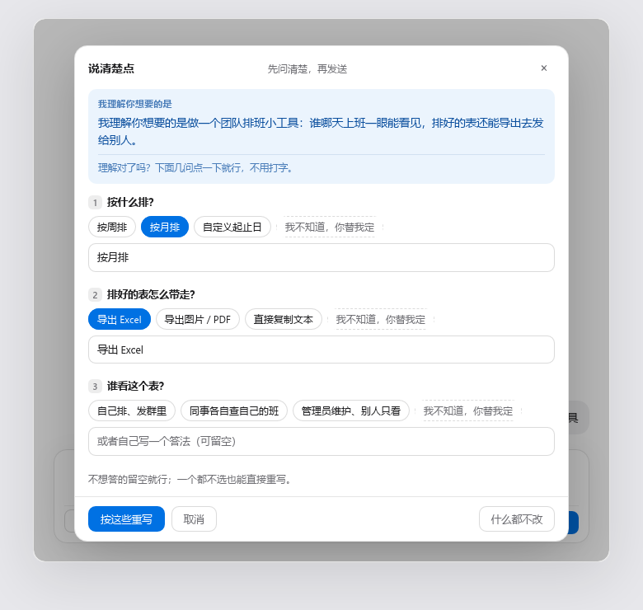Focus the 或者自己写一个答法 input field
This screenshot has height=610, width=643.
[x=321, y=442]
